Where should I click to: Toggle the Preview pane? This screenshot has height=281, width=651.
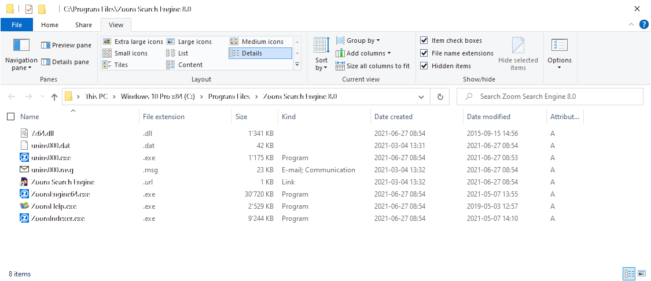[x=66, y=45]
